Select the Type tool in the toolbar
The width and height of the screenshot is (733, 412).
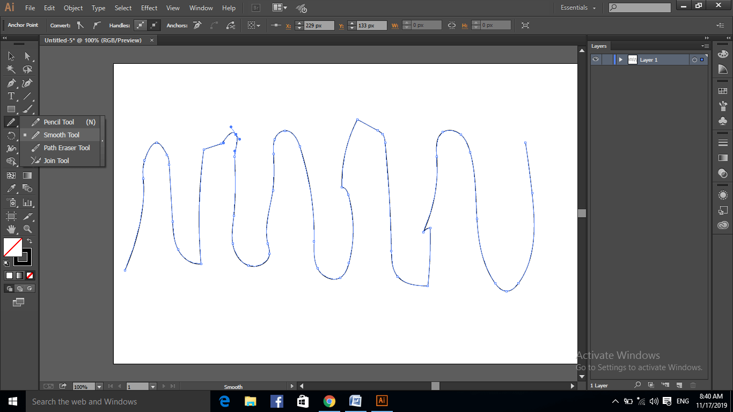[x=11, y=95]
